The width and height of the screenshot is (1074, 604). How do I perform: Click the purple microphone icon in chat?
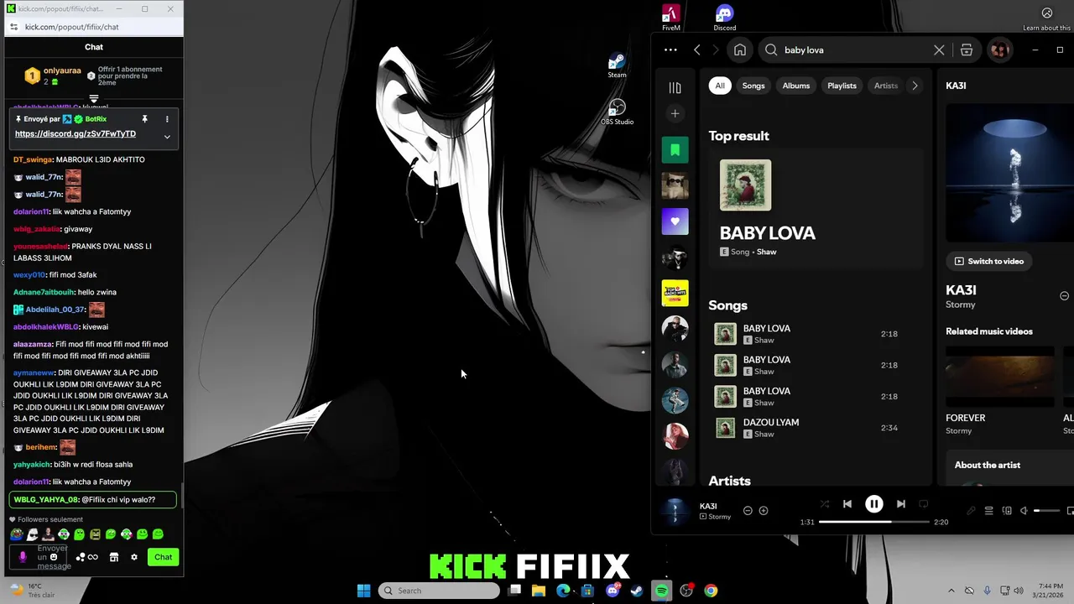point(23,557)
